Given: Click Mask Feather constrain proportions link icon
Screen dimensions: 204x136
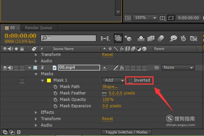Looking at the screenshot, I should click(104, 93).
